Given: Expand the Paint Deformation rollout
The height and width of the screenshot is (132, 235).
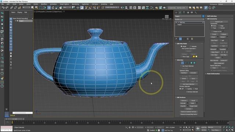Looking at the screenshot, I should pos(213,74).
